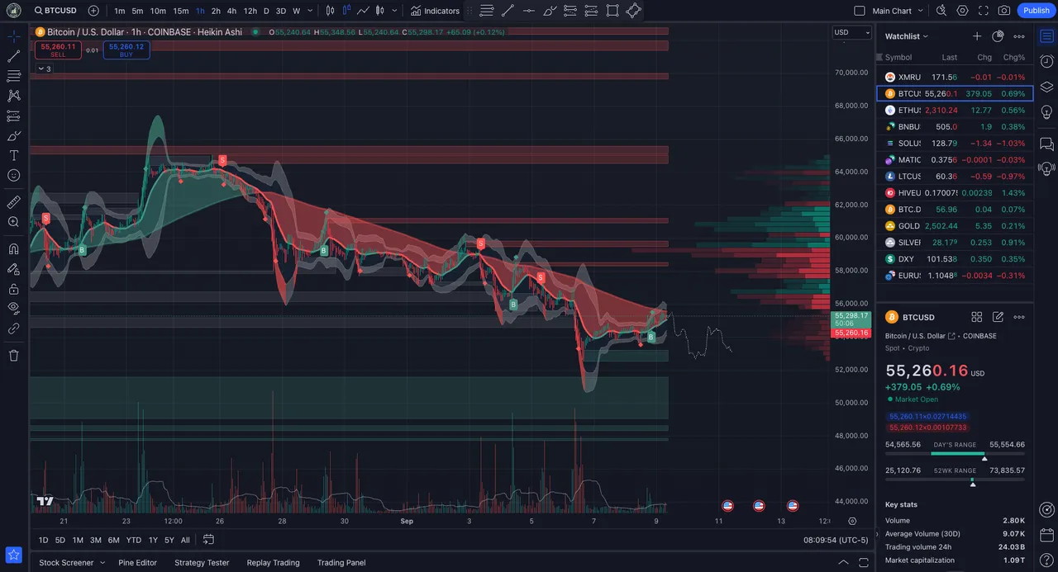This screenshot has height=572, width=1058.
Task: Add a symbol to the watchlist
Action: [x=977, y=36]
